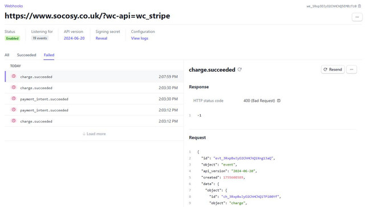Click the endpoint URL heading
Viewport: 365px width, 207px height.
[x=87, y=16]
